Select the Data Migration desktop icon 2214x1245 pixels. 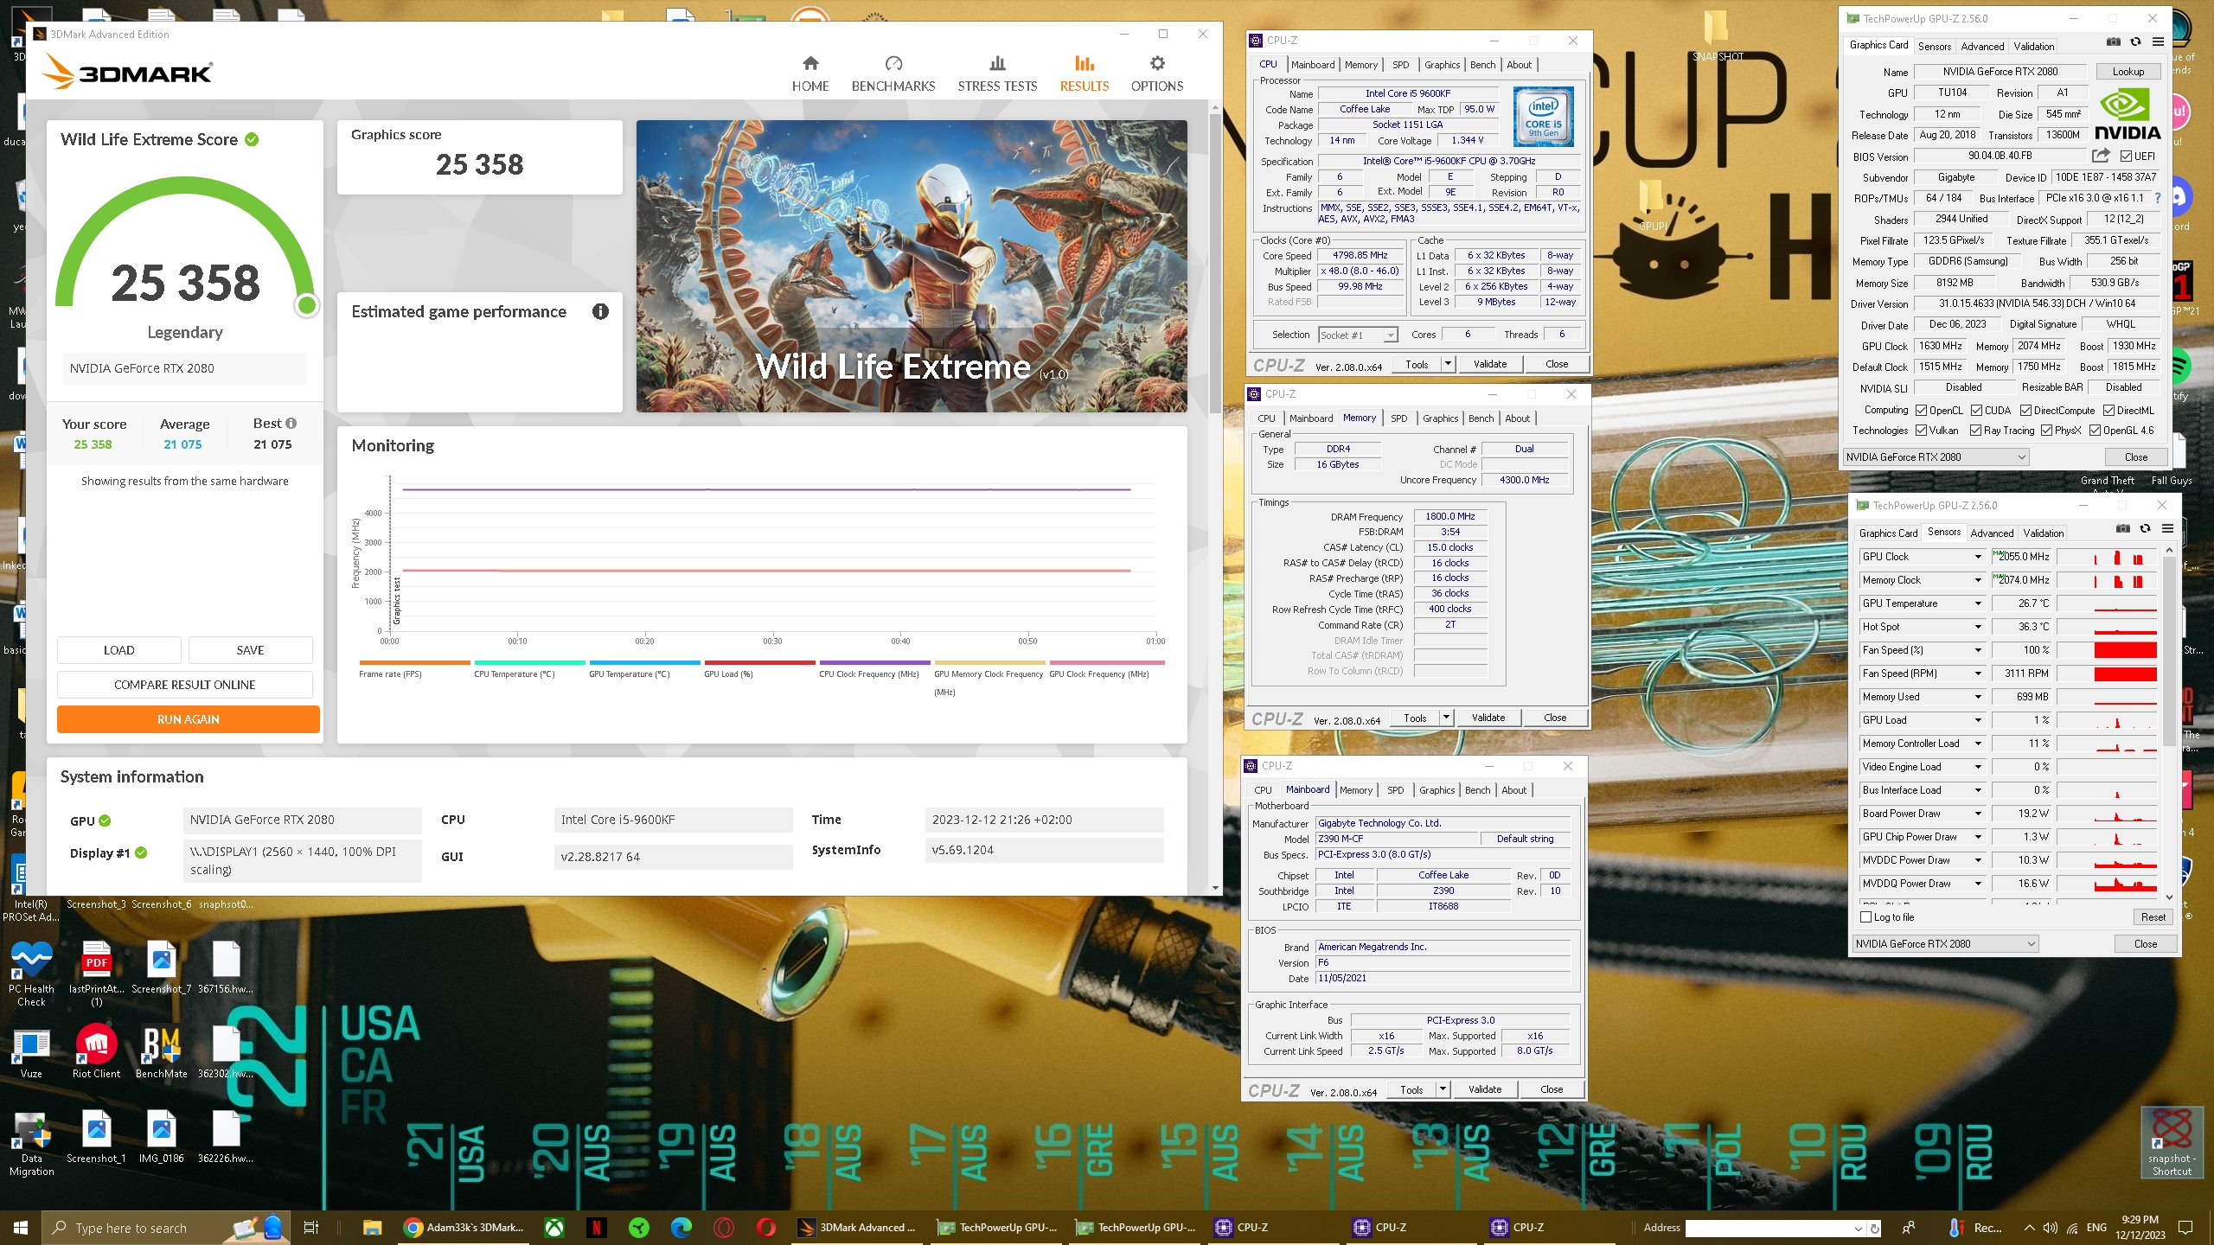coord(31,1144)
